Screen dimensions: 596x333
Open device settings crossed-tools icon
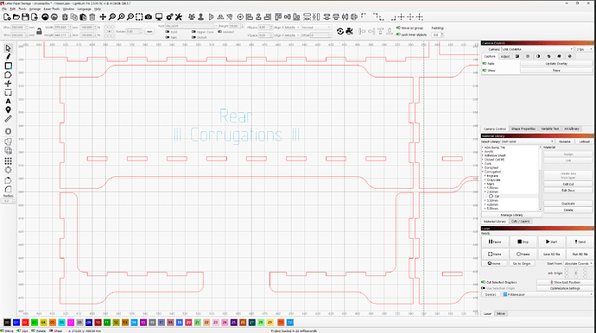179,17
